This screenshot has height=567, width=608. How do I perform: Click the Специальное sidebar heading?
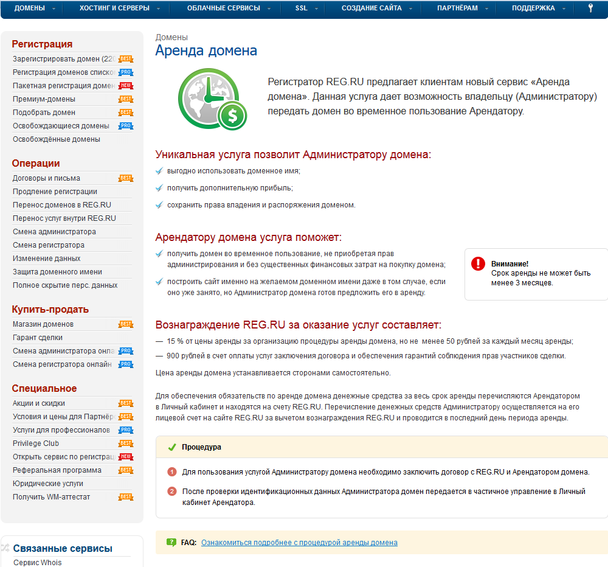coord(44,389)
